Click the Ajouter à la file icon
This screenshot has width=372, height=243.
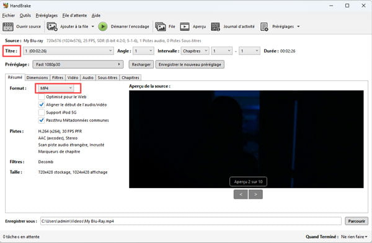[x=52, y=27]
